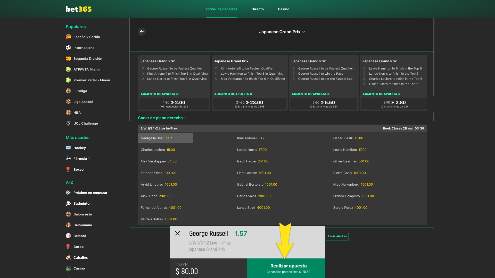Select Lando Norris at 17.00
The height and width of the screenshot is (278, 495).
click(x=252, y=150)
